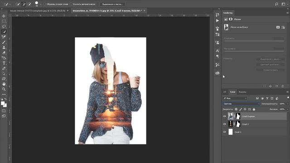The height and width of the screenshot is (163, 290).
Task: Close the dreamstime document tab
Action: (145, 11)
